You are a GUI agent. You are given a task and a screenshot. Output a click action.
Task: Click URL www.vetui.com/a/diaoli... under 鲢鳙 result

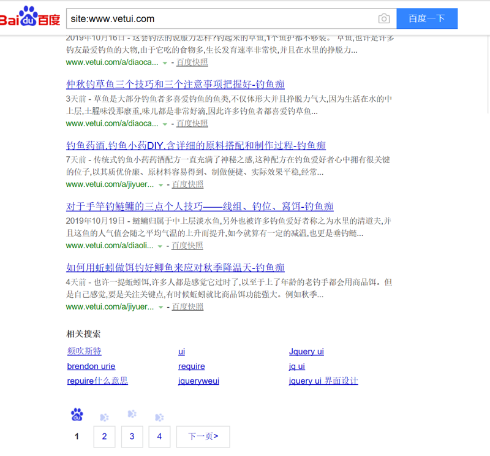coord(110,246)
